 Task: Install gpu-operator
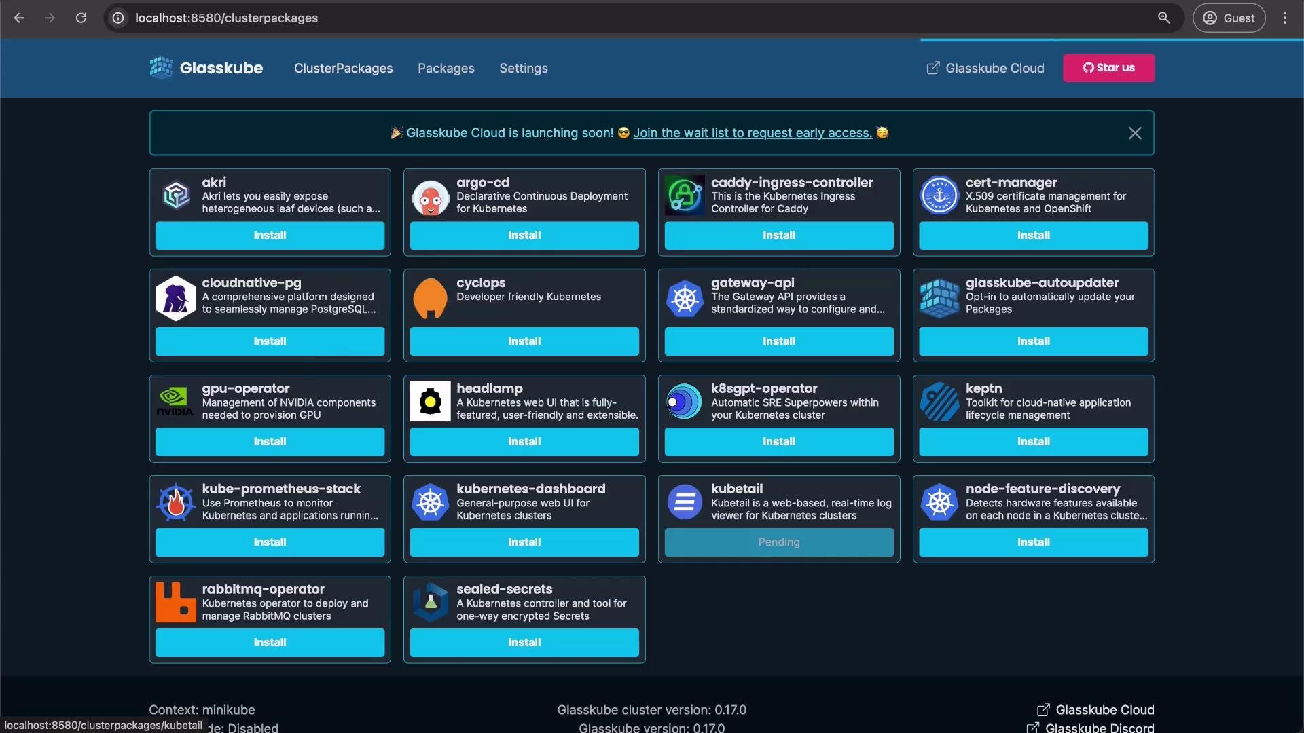tap(270, 442)
